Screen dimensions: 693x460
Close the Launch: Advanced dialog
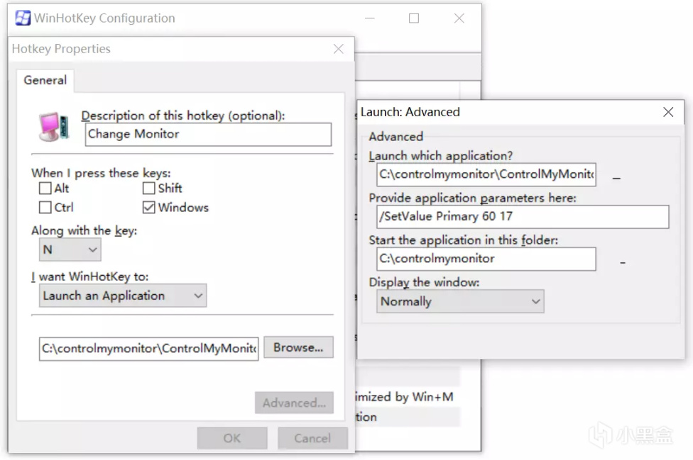668,112
